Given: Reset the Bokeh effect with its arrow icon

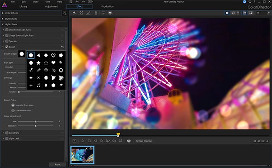Looking at the screenshot, I should coord(62,47).
